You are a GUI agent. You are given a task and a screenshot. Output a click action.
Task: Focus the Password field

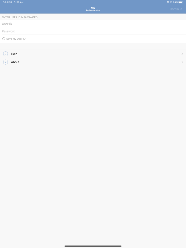93,31
